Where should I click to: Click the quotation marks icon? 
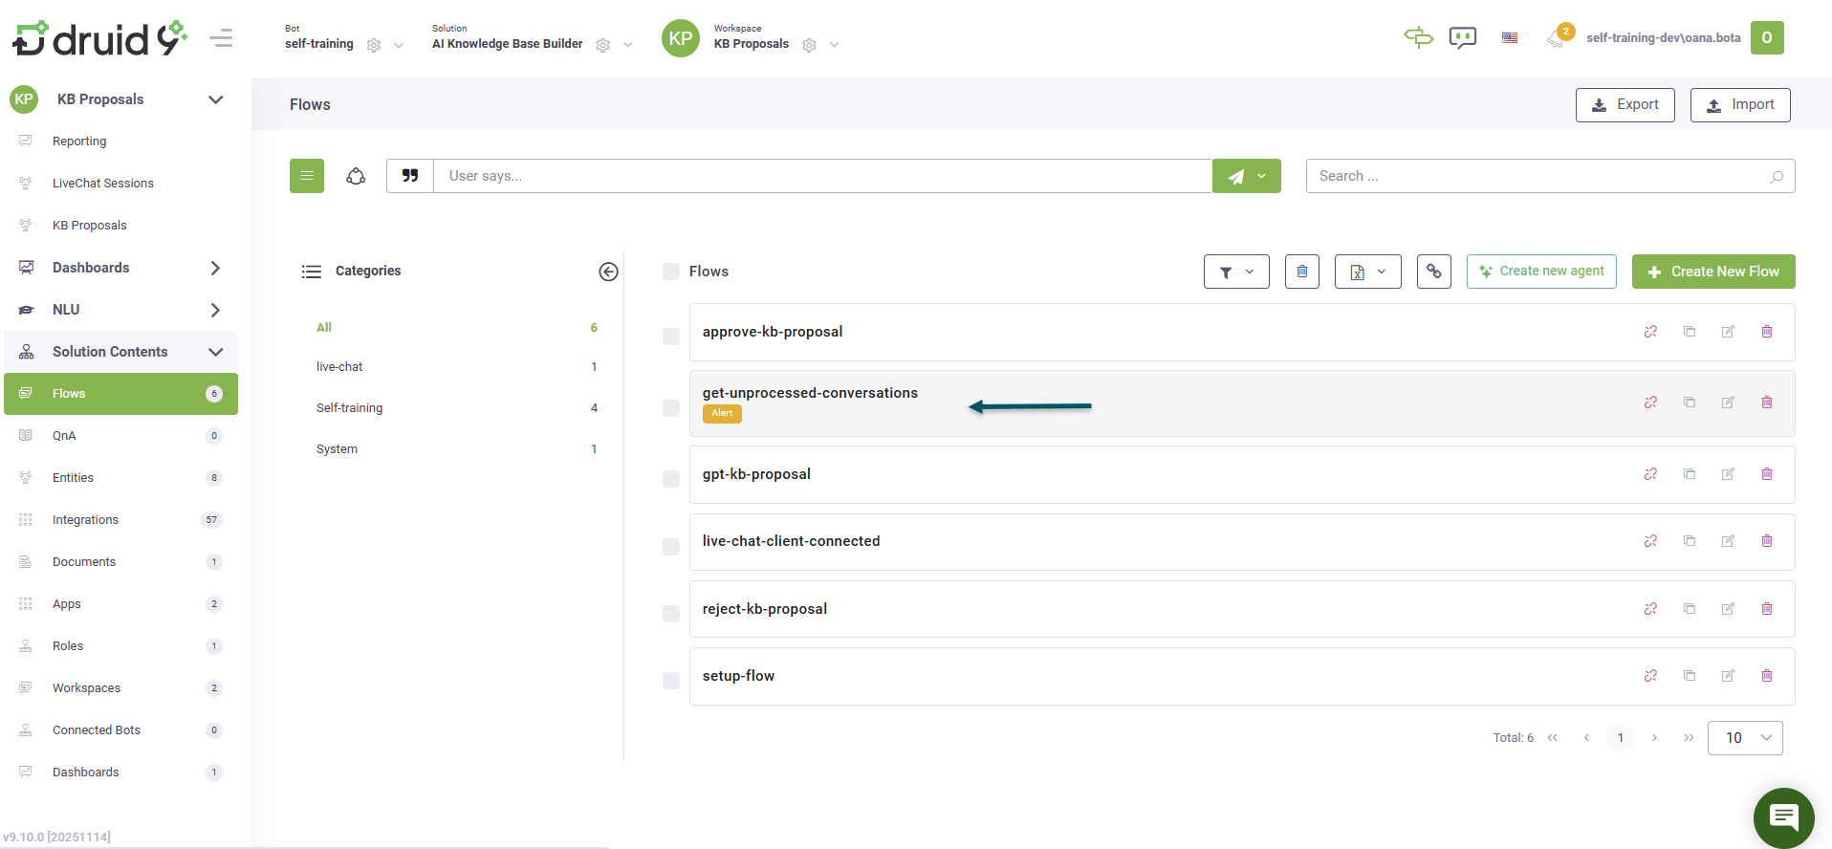[410, 176]
